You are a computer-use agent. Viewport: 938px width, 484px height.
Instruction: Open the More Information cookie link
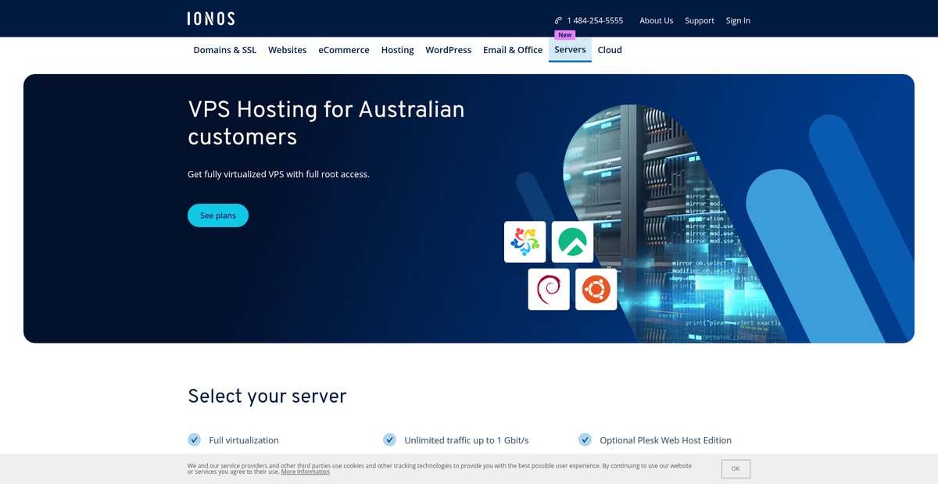[x=306, y=472]
